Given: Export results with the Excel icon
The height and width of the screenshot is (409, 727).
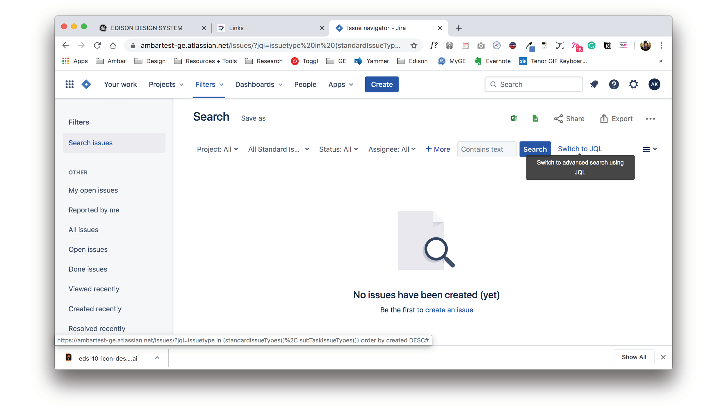Looking at the screenshot, I should point(514,118).
